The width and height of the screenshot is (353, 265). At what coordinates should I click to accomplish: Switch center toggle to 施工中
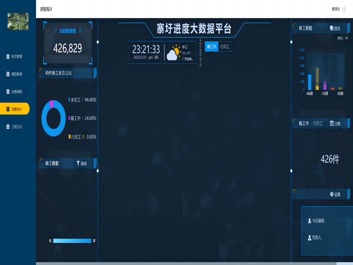point(211,46)
